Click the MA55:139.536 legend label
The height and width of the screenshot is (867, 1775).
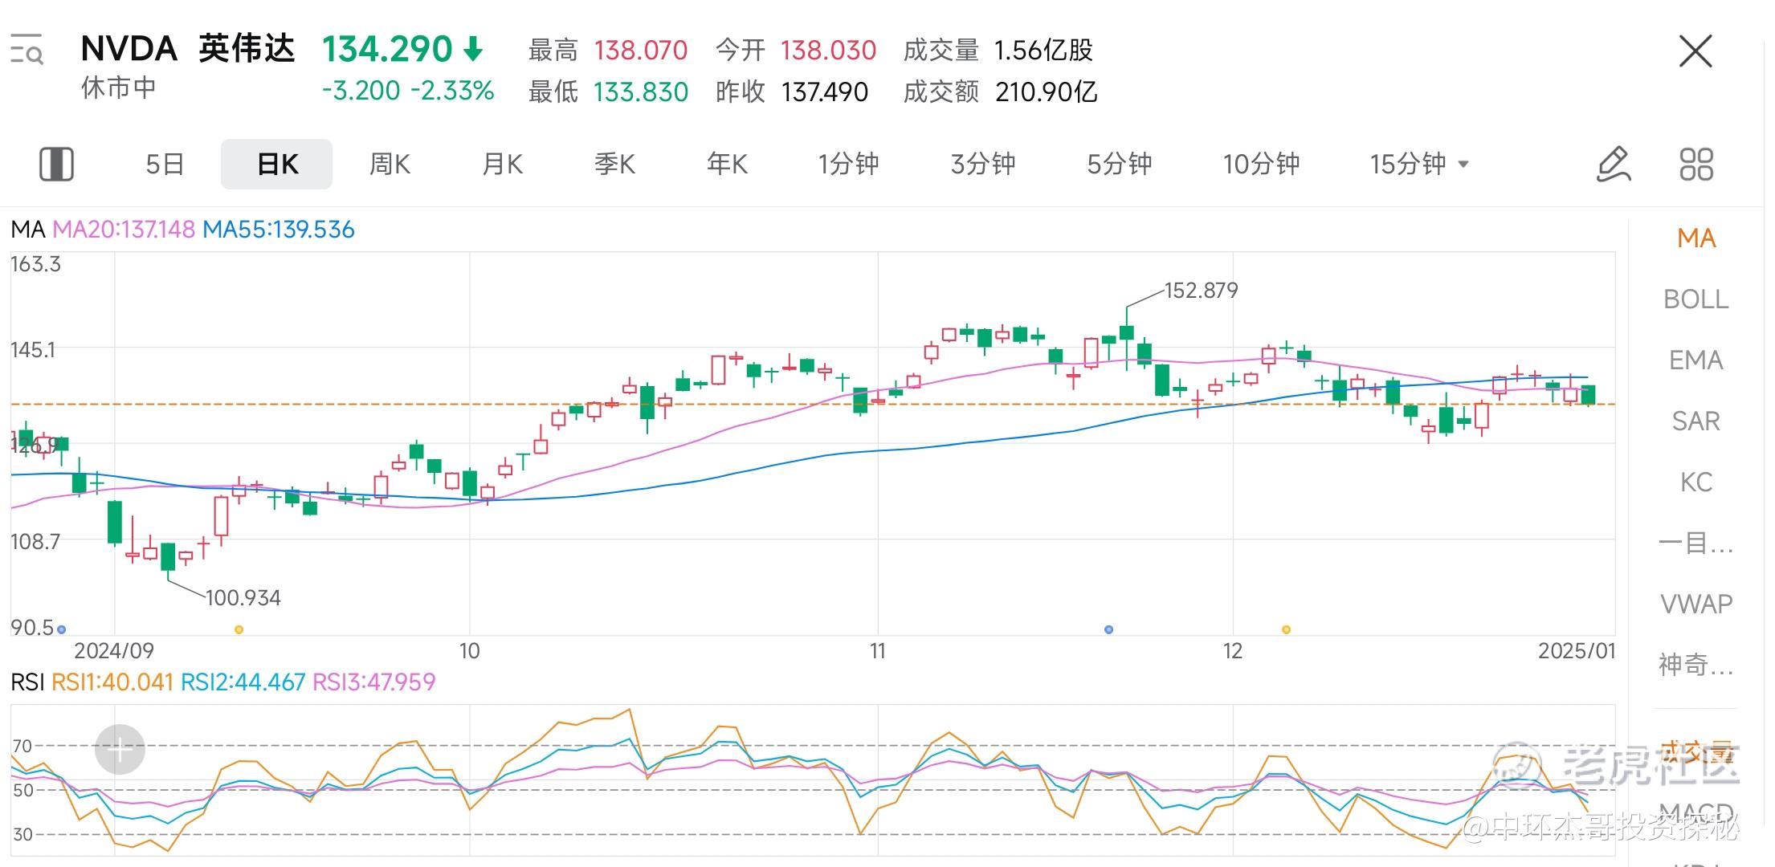click(x=278, y=230)
